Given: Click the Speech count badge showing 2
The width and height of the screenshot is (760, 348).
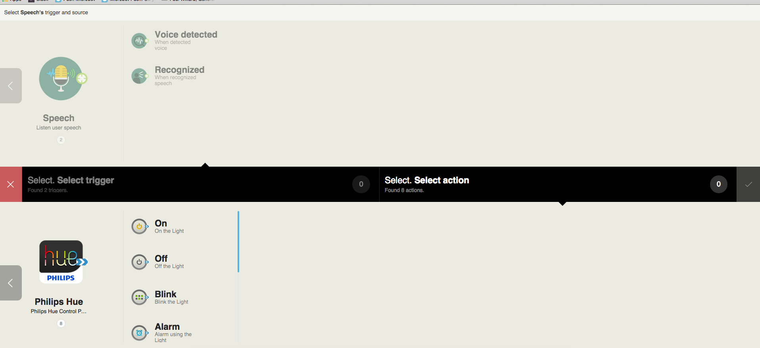Looking at the screenshot, I should coord(61,140).
